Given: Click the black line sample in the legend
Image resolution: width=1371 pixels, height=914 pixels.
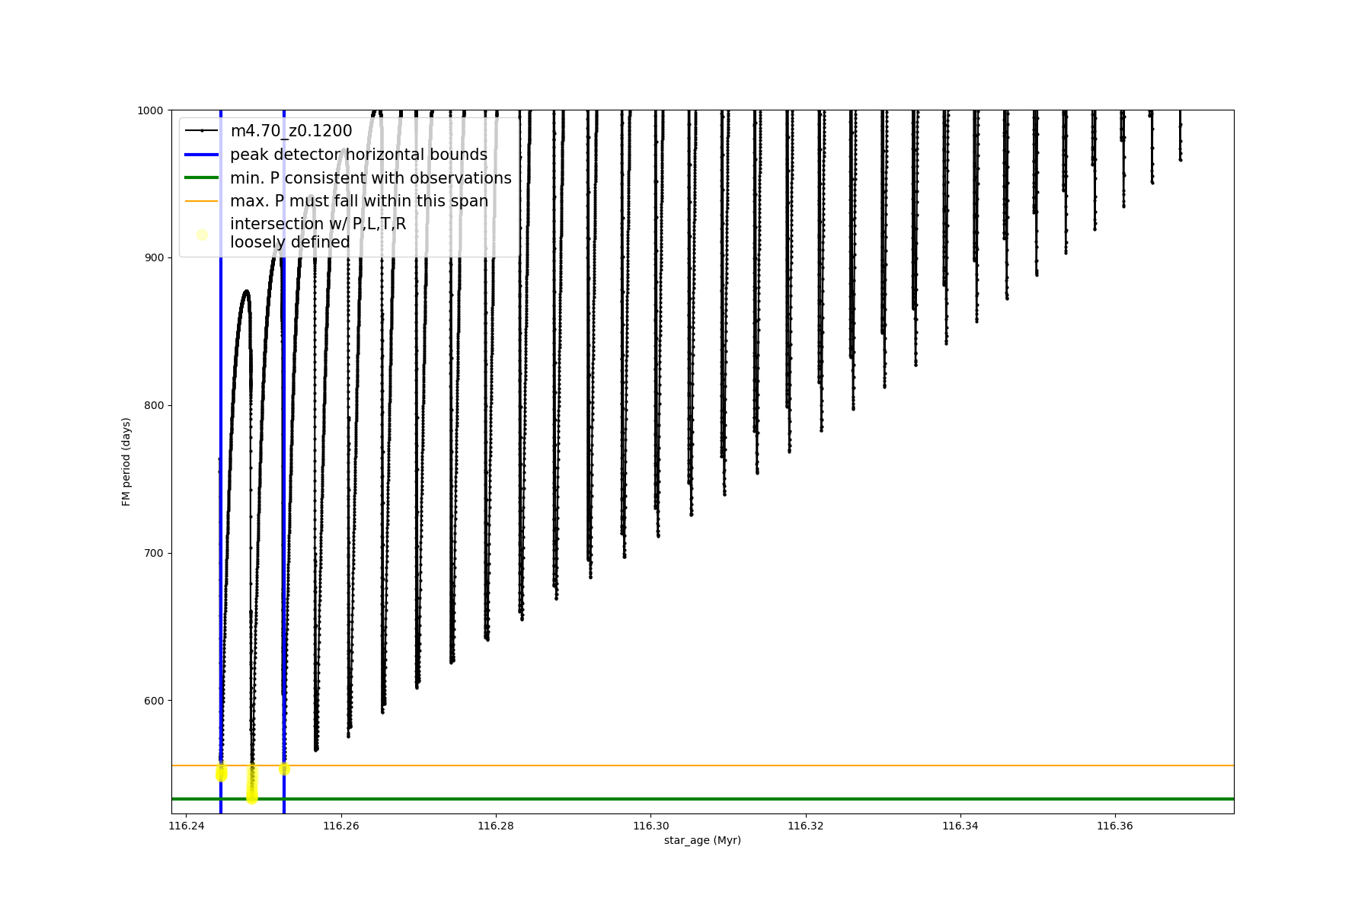Looking at the screenshot, I should tap(202, 131).
